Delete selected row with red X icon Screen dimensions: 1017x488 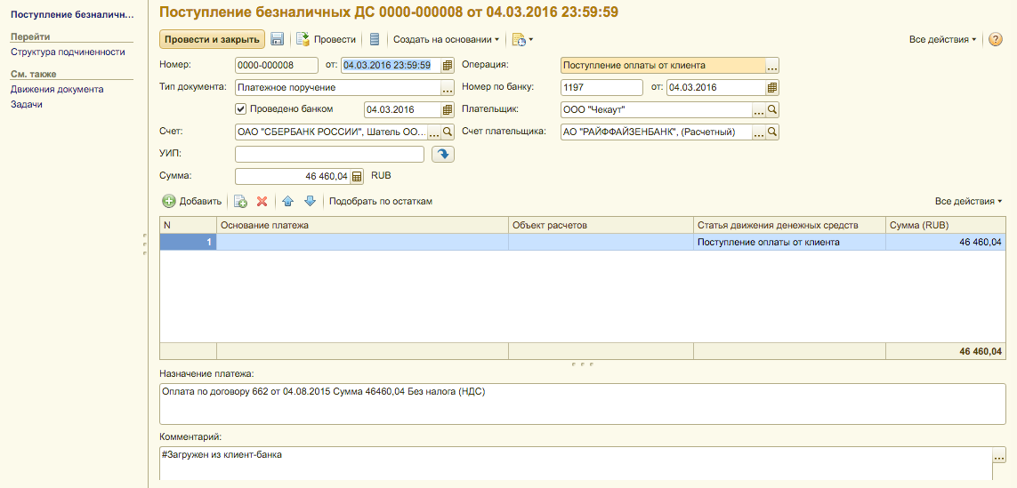[262, 202]
